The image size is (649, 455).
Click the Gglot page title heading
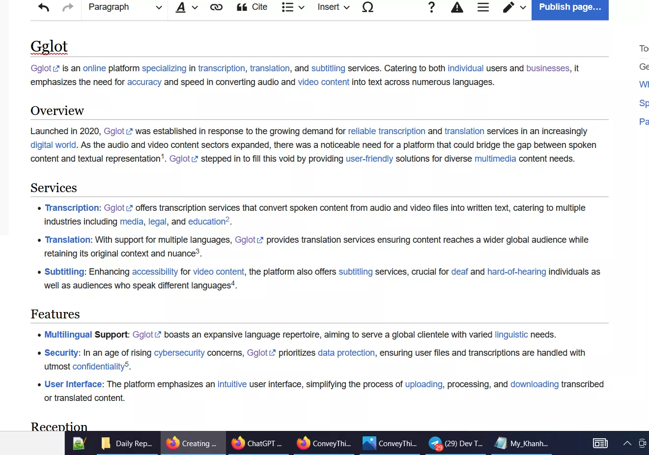click(49, 46)
